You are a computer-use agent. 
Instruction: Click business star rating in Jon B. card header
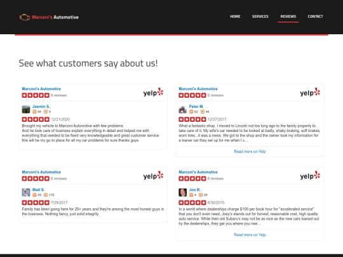192,178
